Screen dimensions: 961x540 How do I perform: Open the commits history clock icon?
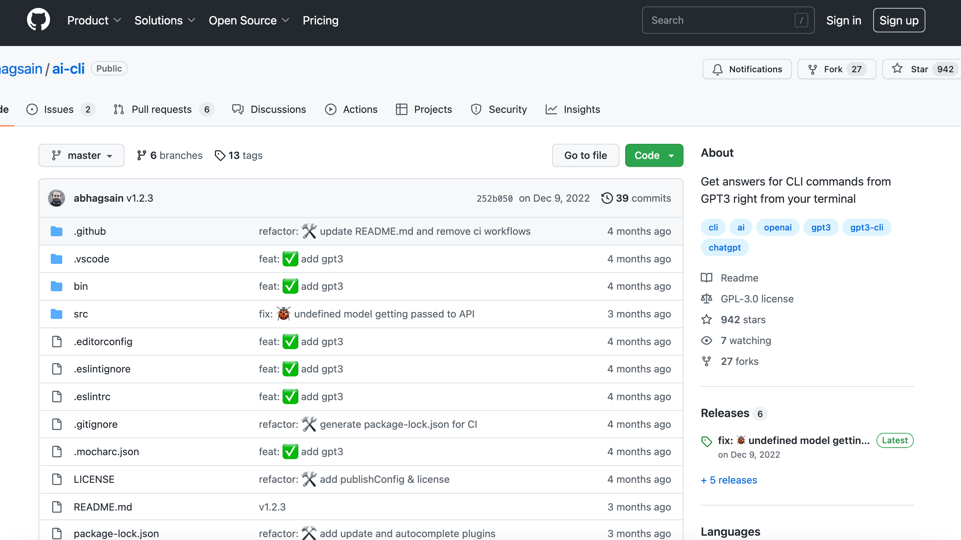(606, 198)
